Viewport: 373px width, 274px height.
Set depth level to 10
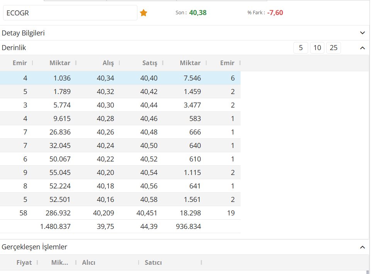(317, 48)
